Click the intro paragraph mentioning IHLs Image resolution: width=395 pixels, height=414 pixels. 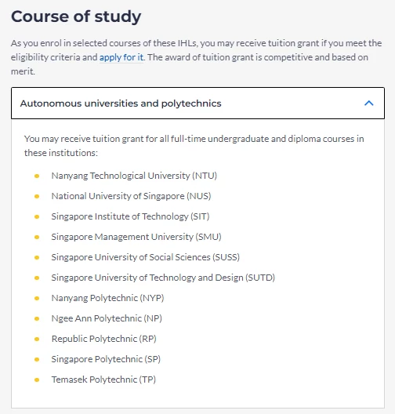coord(196,57)
